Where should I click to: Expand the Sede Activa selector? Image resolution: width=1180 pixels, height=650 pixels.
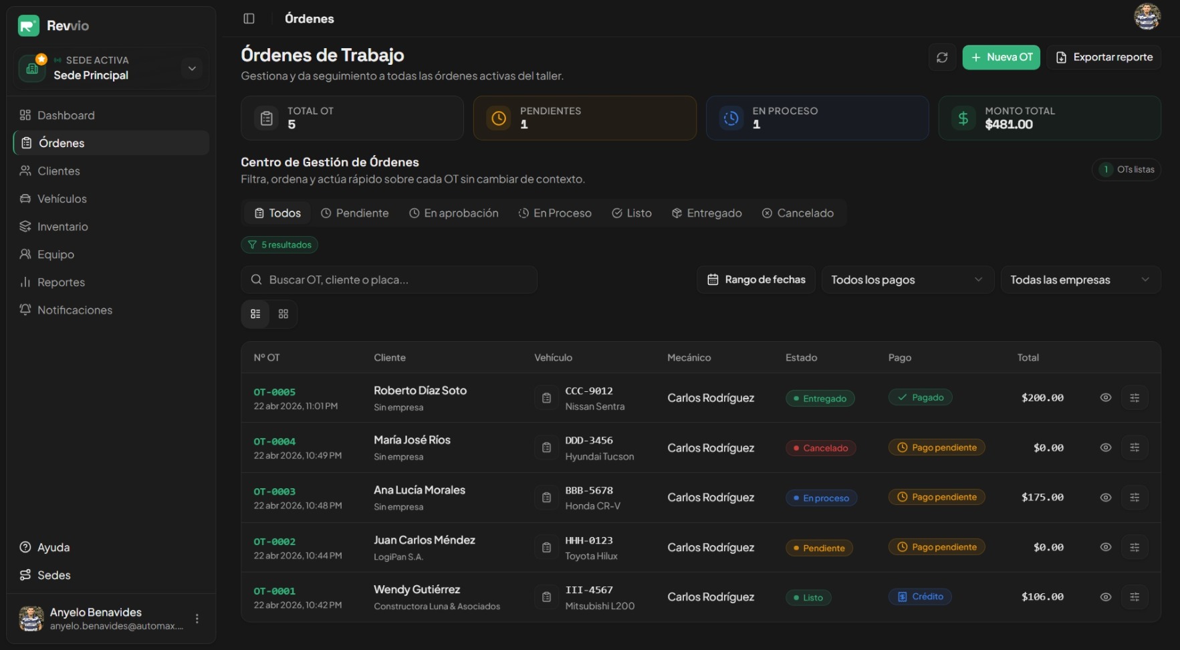pyautogui.click(x=192, y=68)
